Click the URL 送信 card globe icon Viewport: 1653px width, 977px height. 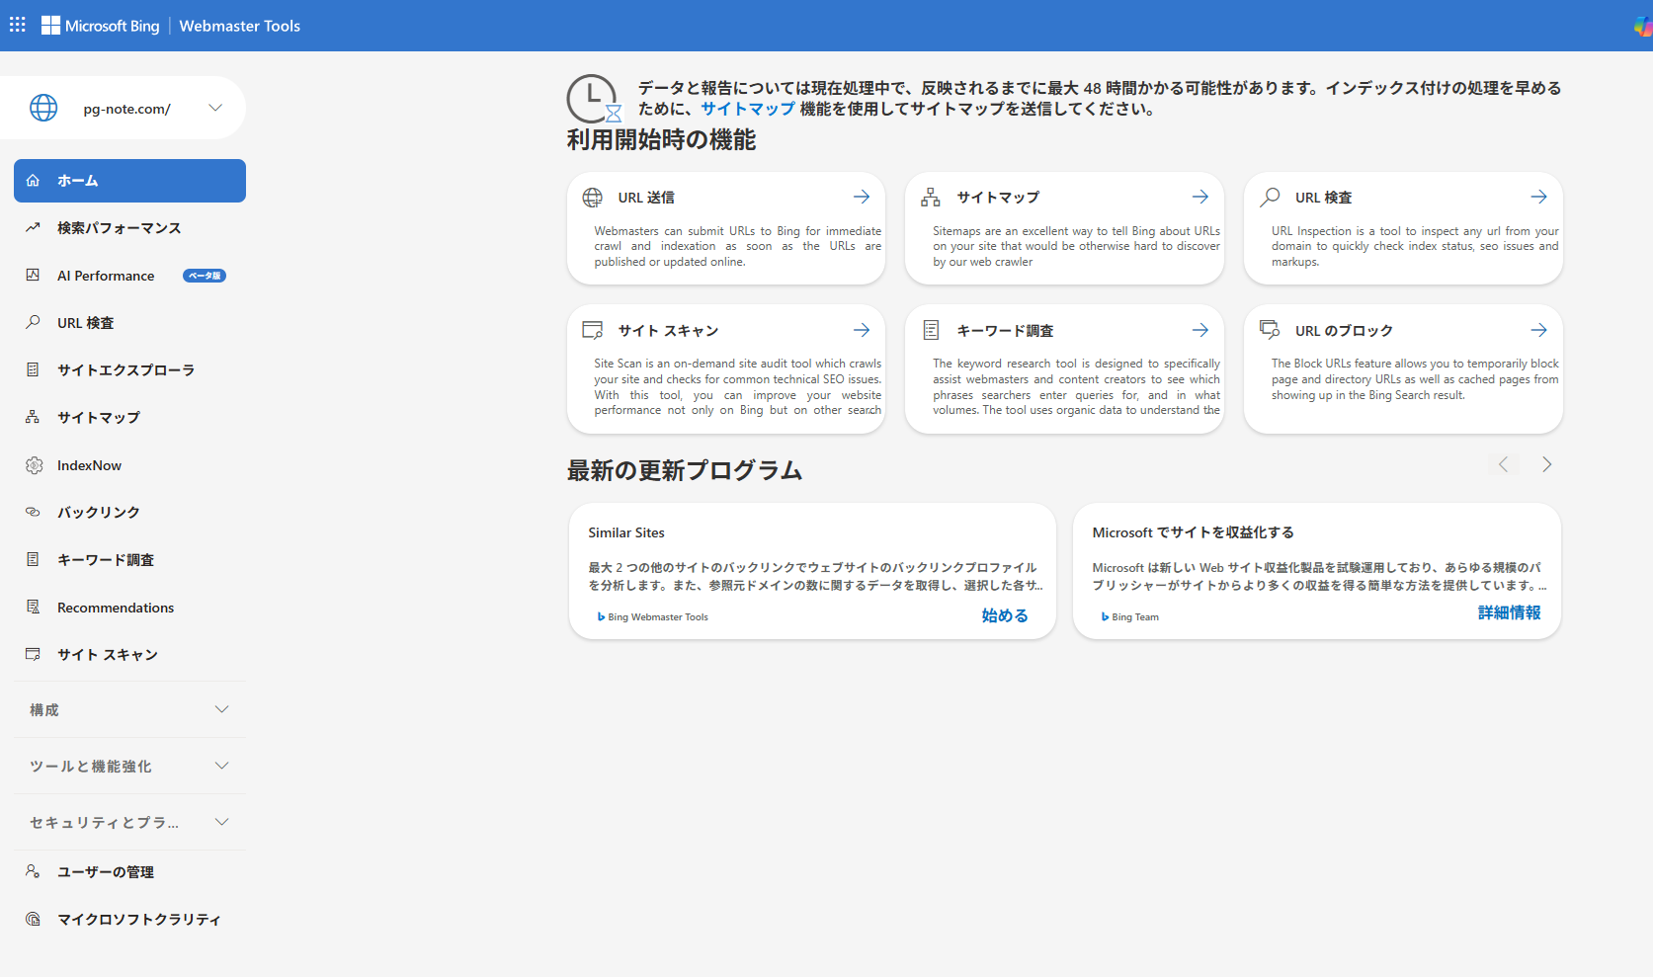click(x=593, y=198)
